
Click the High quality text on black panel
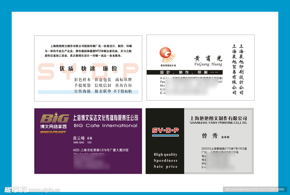[165, 154]
